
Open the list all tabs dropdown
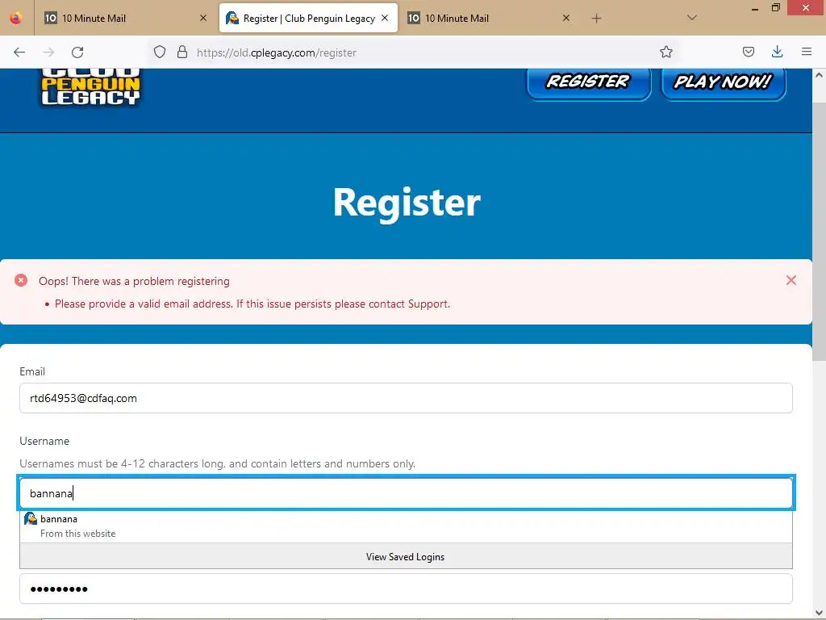(x=692, y=18)
